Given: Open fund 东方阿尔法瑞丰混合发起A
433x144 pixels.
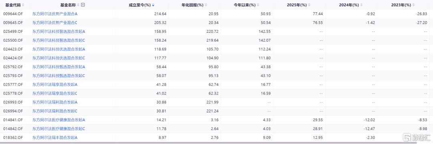Looking at the screenshot, I should [55, 137].
